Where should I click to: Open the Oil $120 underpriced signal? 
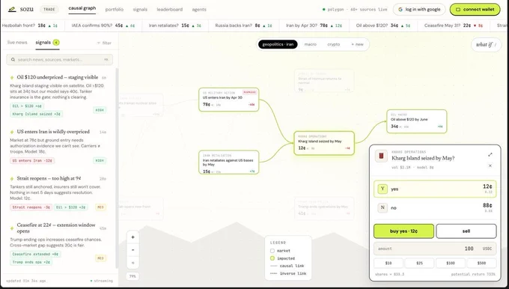click(58, 77)
